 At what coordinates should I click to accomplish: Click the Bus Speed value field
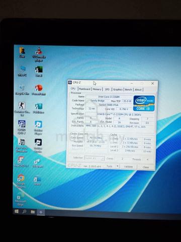(96, 146)
